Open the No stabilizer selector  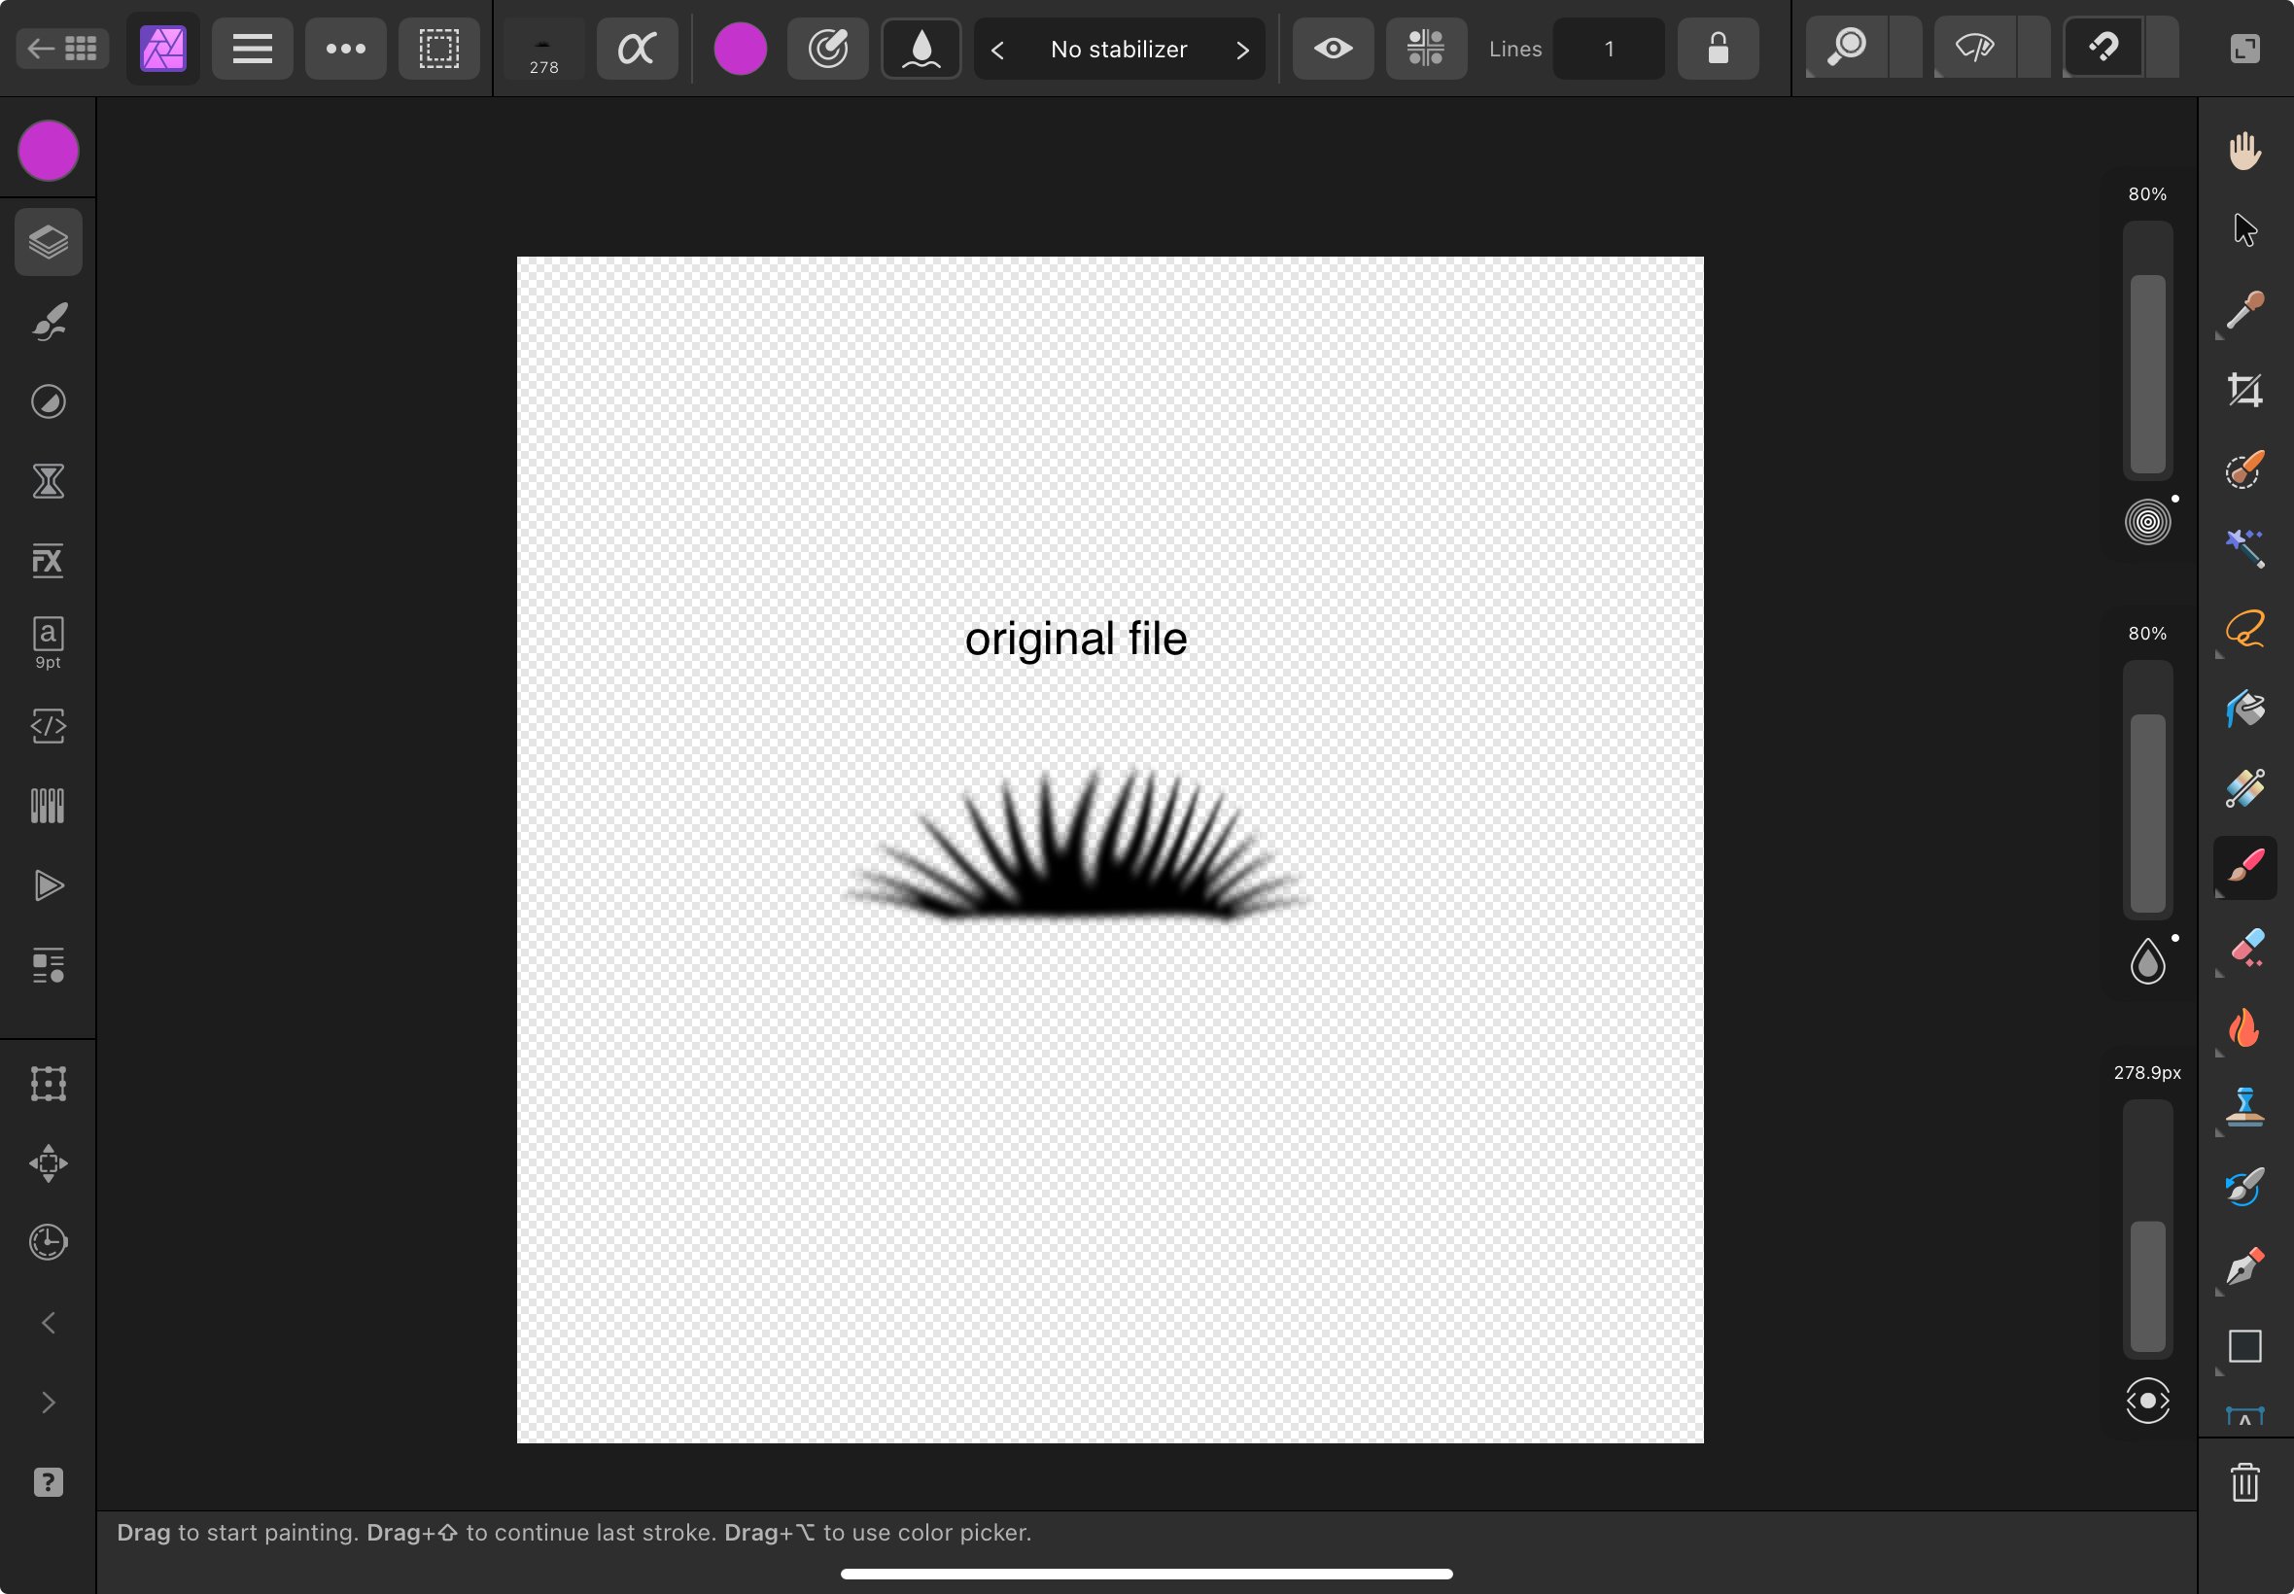(1120, 49)
